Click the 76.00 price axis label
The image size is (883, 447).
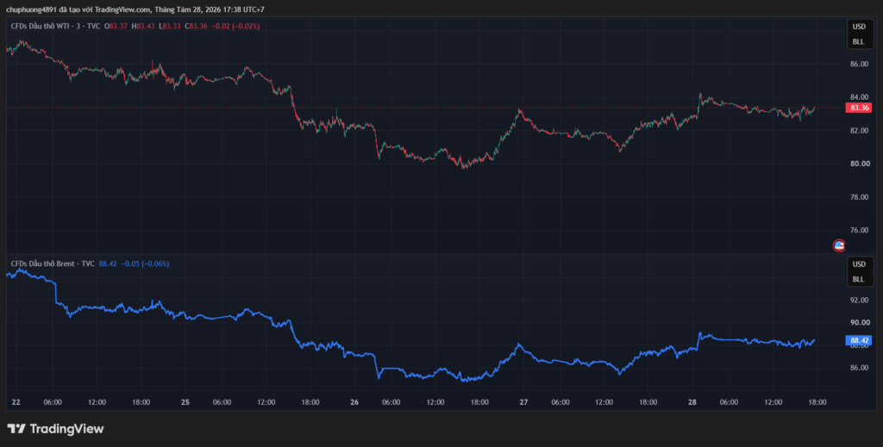[x=859, y=230]
